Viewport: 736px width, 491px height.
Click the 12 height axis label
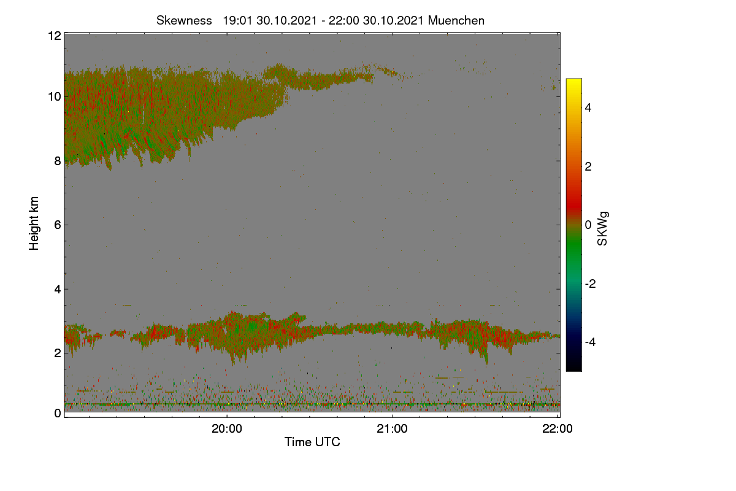[x=54, y=36]
